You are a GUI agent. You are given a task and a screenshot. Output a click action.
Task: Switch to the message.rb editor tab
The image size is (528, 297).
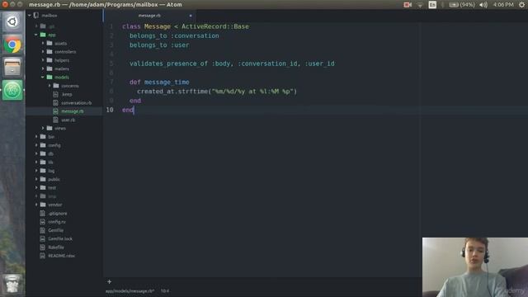pyautogui.click(x=149, y=16)
